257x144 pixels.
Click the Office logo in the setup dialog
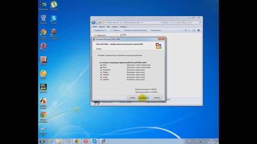159,46
